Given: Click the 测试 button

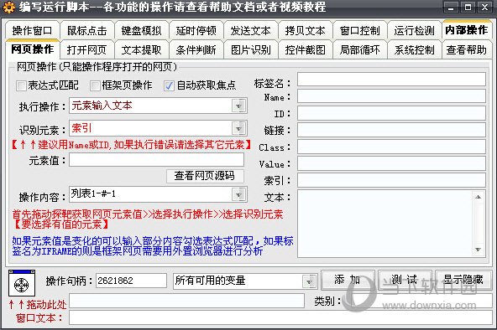Looking at the screenshot, I should (x=405, y=280).
